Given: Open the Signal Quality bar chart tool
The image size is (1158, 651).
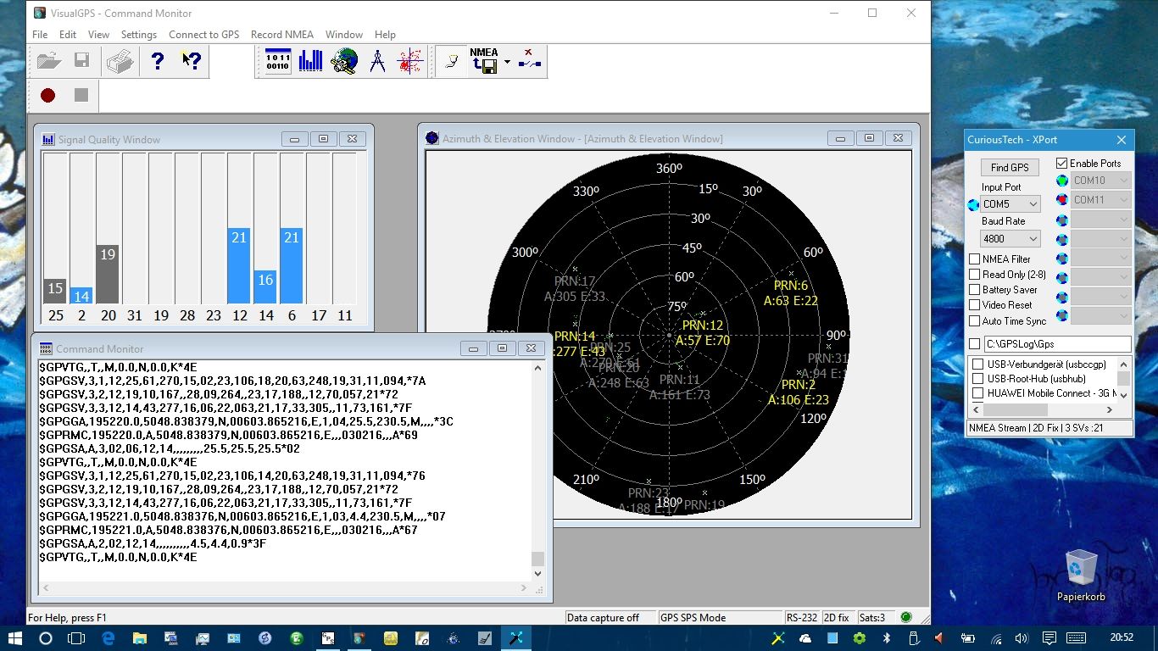Looking at the screenshot, I should coord(310,61).
